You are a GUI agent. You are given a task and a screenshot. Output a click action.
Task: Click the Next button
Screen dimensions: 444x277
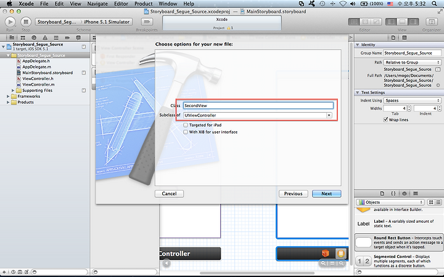(326, 194)
